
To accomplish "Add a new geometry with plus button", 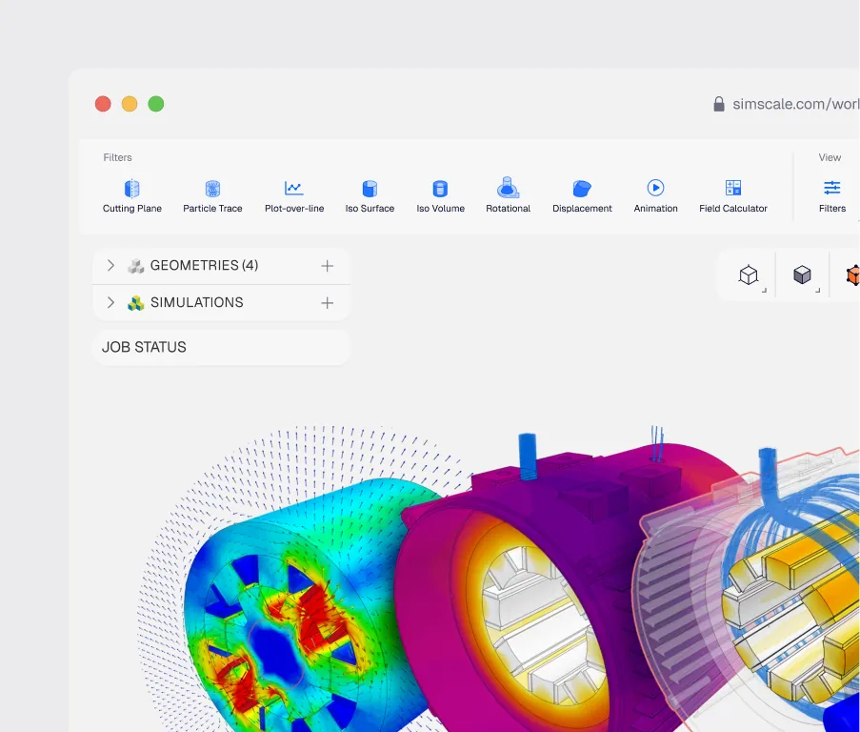I will (327, 266).
